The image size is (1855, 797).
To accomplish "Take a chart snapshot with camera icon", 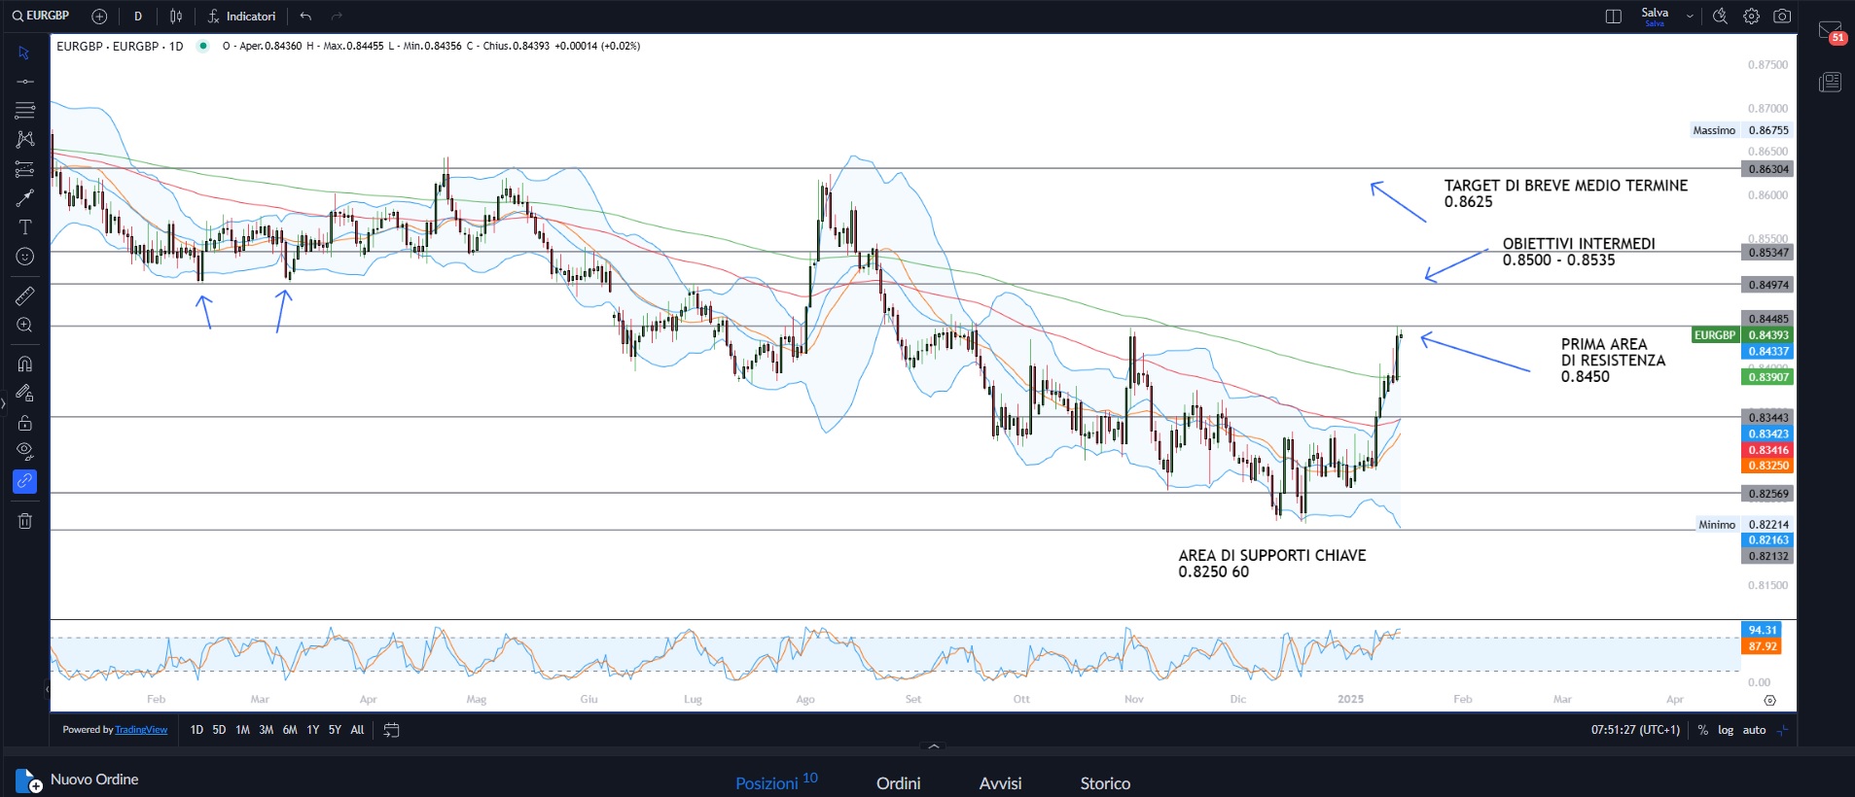I will tap(1782, 17).
